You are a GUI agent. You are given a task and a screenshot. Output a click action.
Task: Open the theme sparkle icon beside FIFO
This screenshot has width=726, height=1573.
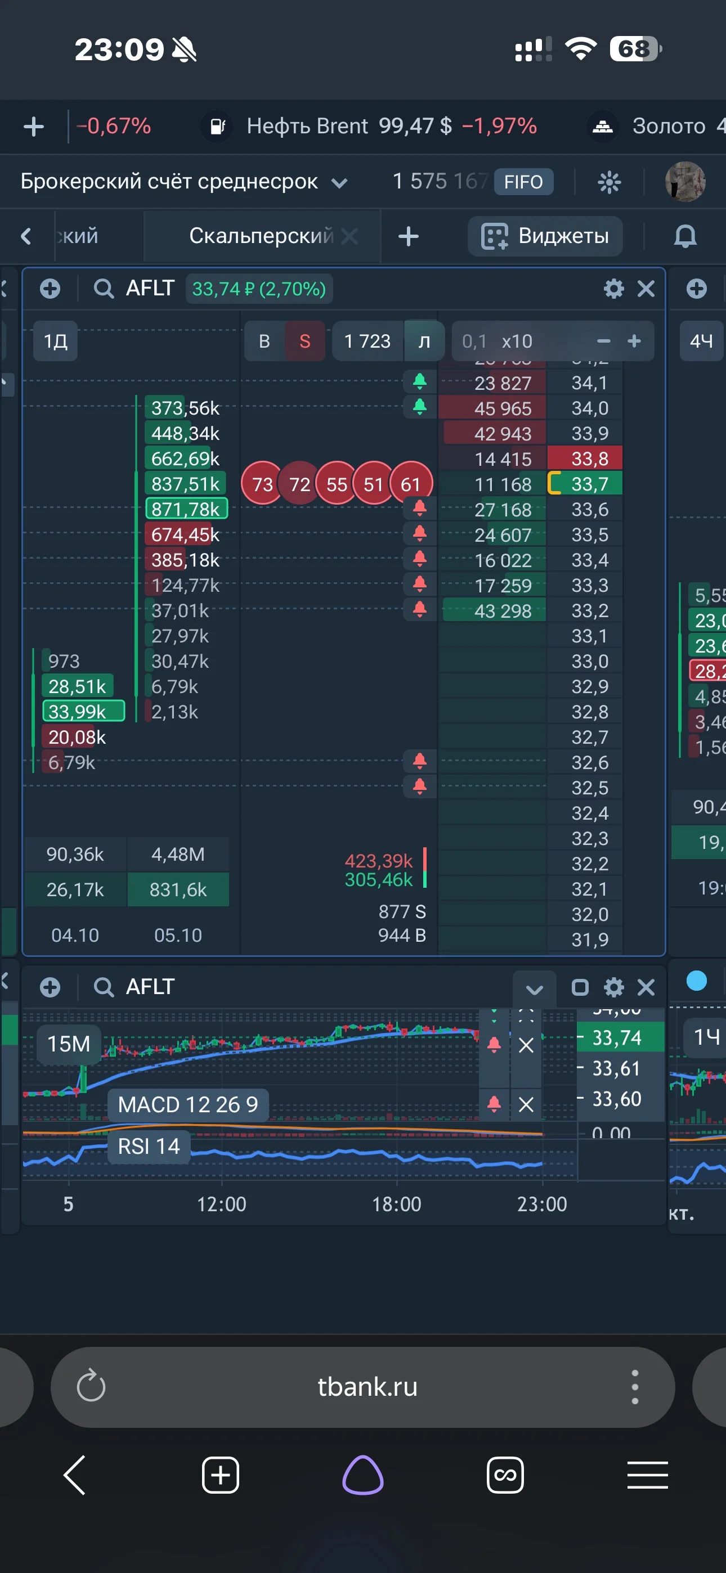coord(609,182)
